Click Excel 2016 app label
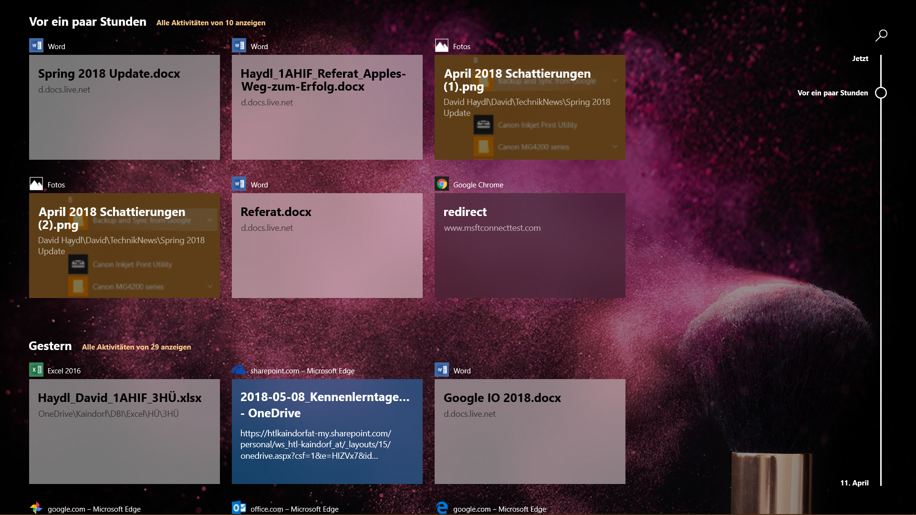The width and height of the screenshot is (916, 515). coord(64,371)
